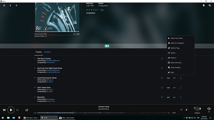Viewport: 214px width, 120px height.
Task: Favorite Good Morning Mr. Blues track
Action: click(162, 78)
